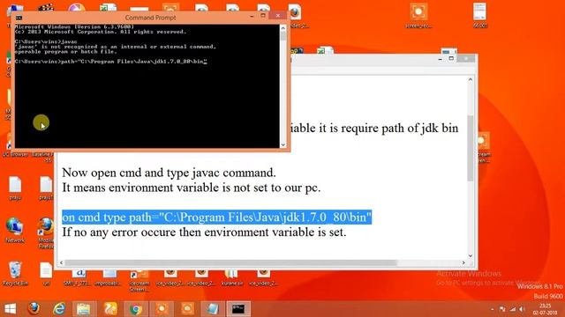Open the screen_rec desktop icon at top right
The width and height of the screenshot is (565, 317).
click(x=418, y=16)
